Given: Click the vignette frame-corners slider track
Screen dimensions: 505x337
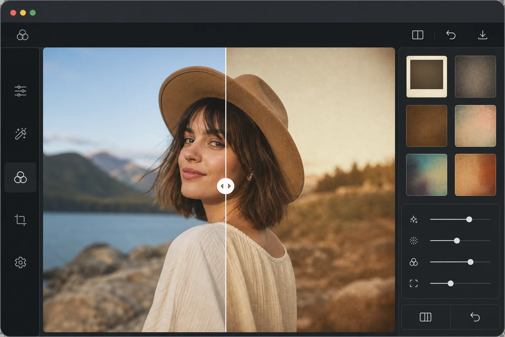Looking at the screenshot, I should [460, 283].
